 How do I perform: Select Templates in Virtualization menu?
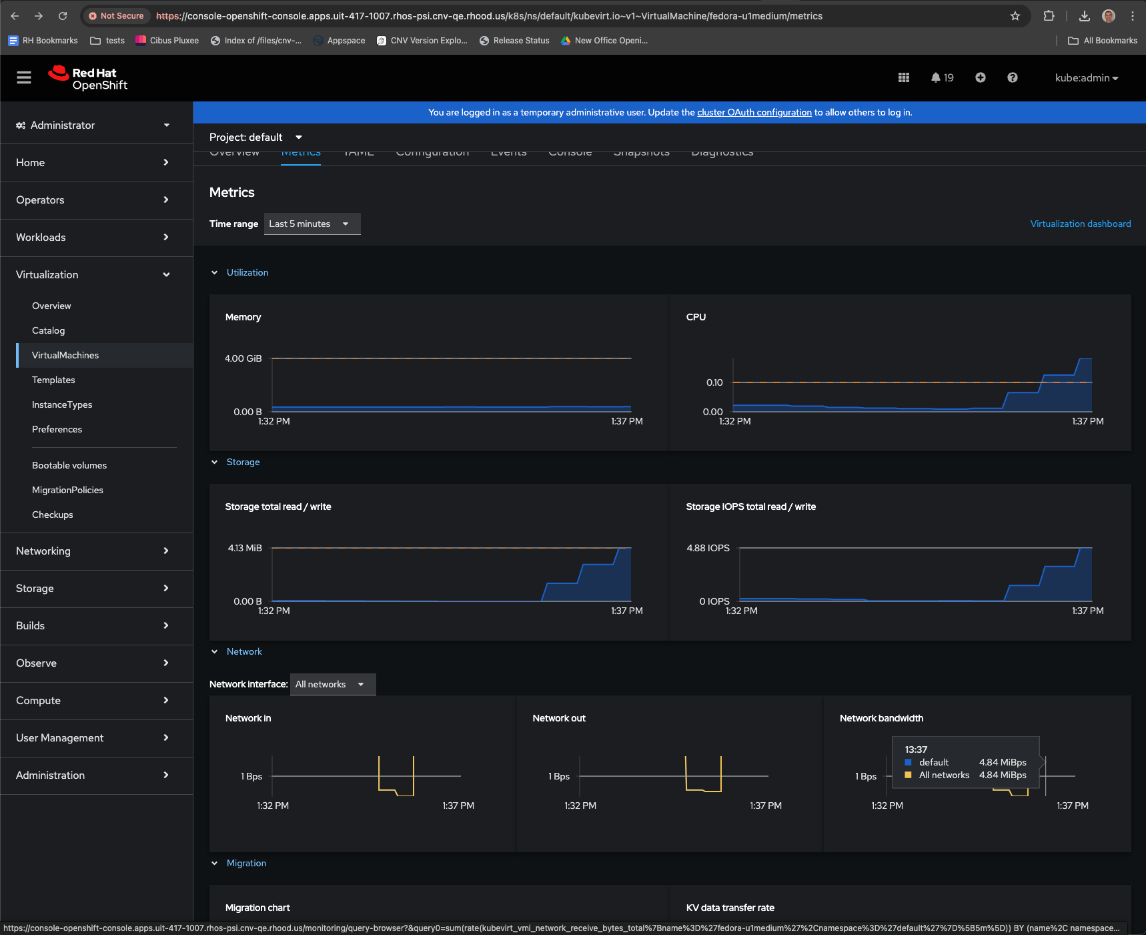[53, 380]
